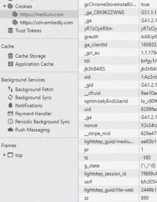Click the Background Sync circular icon
Screen dimensions: 157x202
(10, 97)
